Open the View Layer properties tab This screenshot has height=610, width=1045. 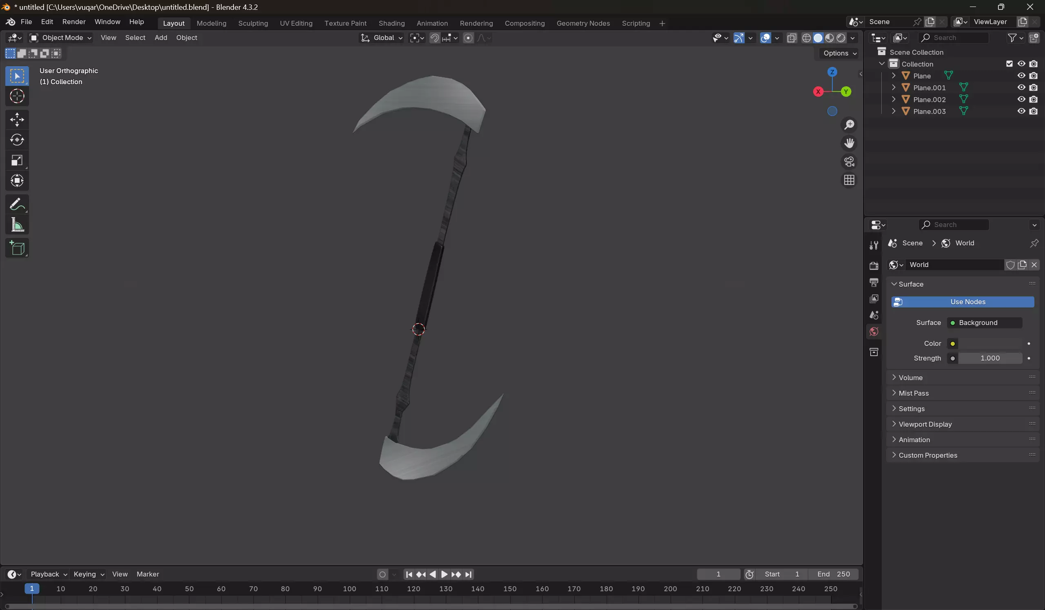pos(874,299)
